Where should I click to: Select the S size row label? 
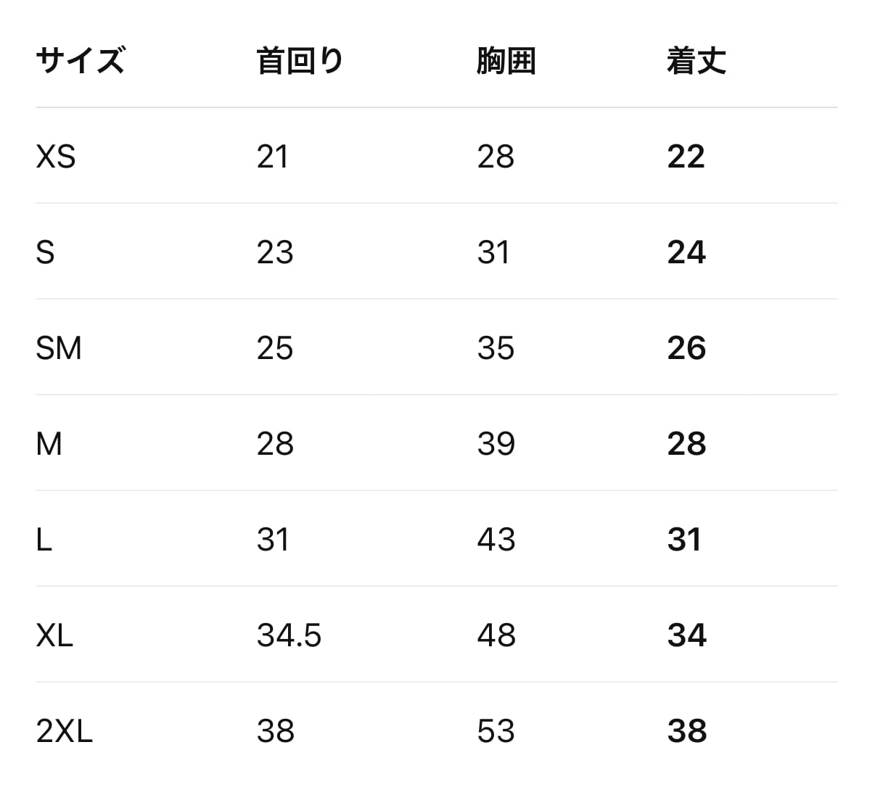(x=45, y=252)
